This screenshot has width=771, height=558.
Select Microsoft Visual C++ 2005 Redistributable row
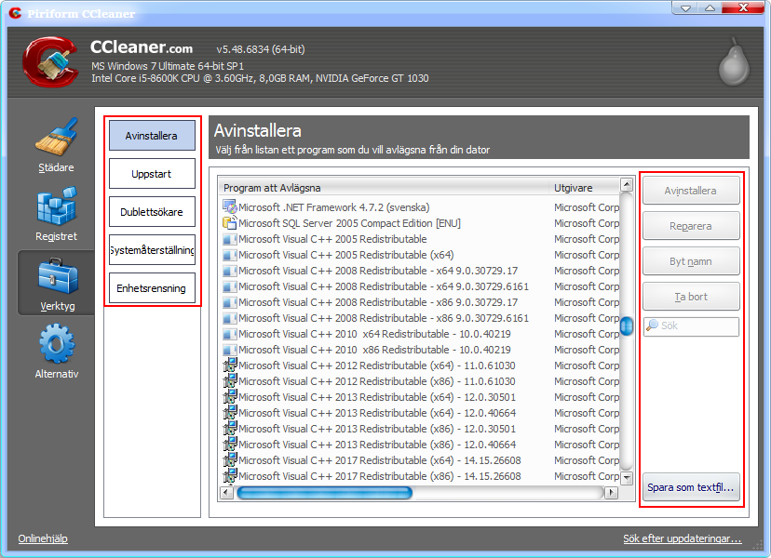coord(421,239)
